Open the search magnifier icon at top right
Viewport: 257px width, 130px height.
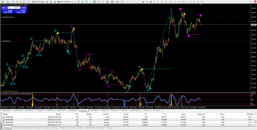pos(251,2)
